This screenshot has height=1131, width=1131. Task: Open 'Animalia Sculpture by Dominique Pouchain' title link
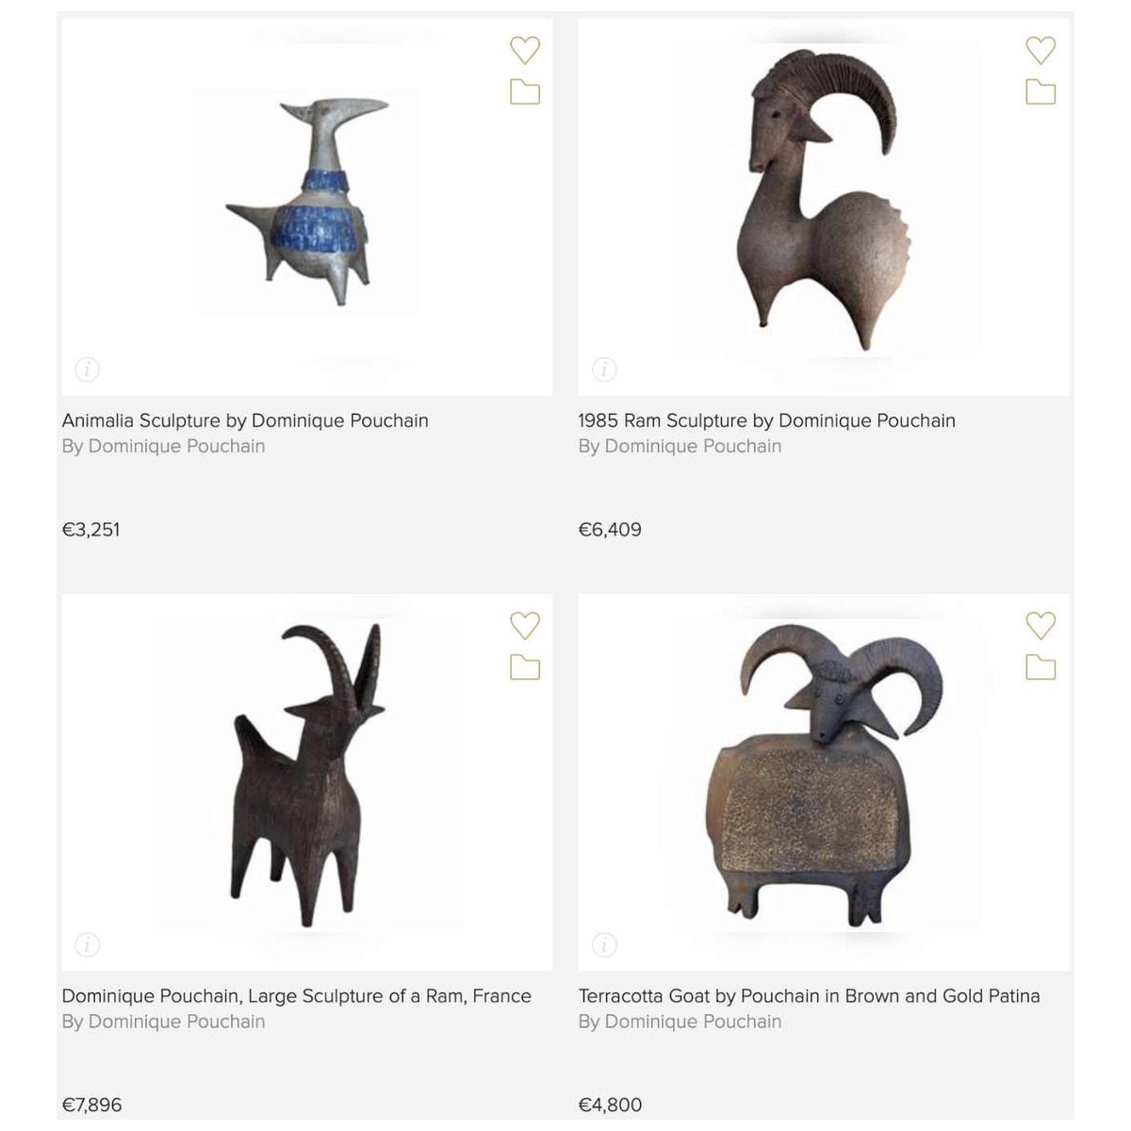pyautogui.click(x=245, y=420)
